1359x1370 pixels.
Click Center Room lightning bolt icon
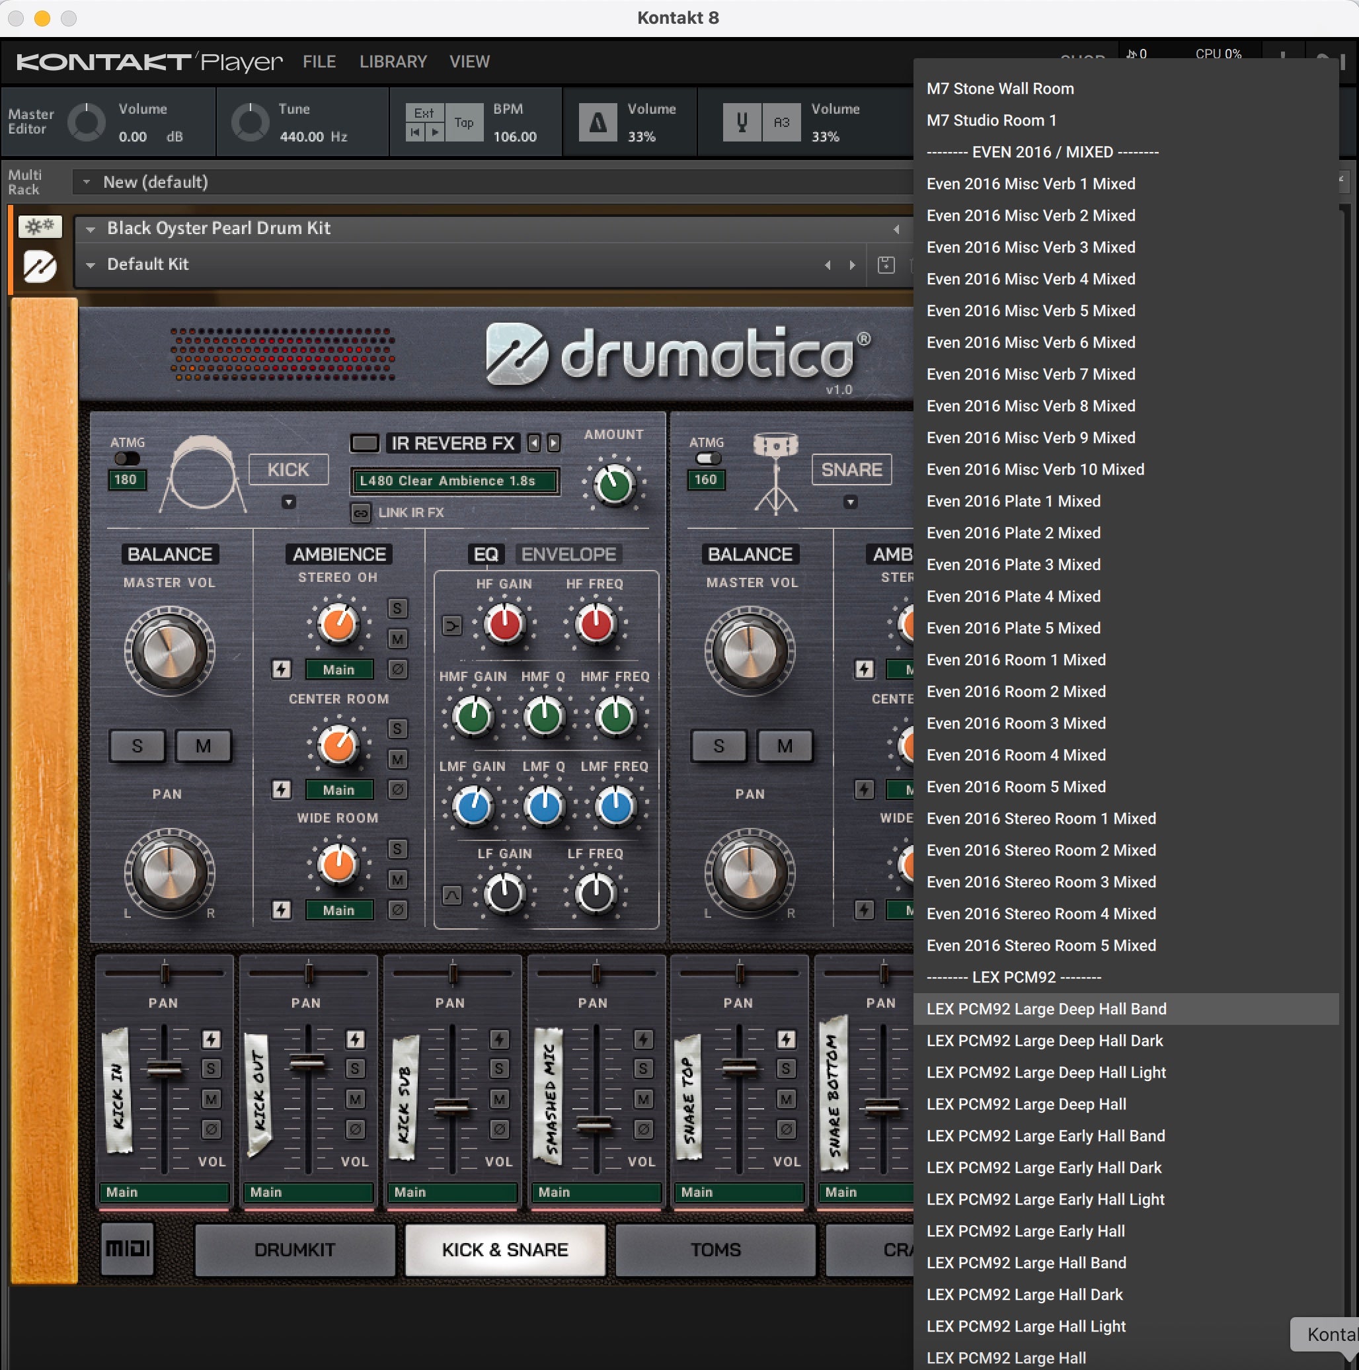click(282, 789)
